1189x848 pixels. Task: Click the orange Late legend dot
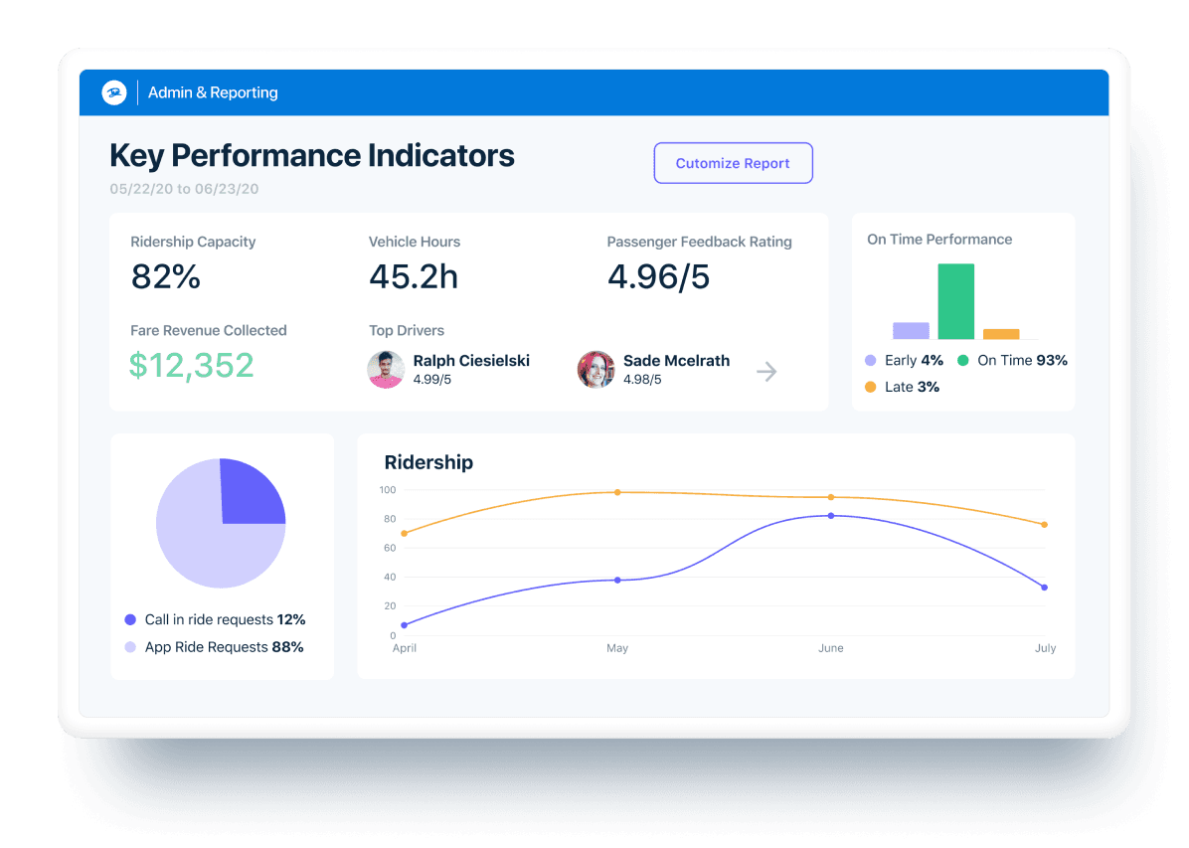pos(869,387)
